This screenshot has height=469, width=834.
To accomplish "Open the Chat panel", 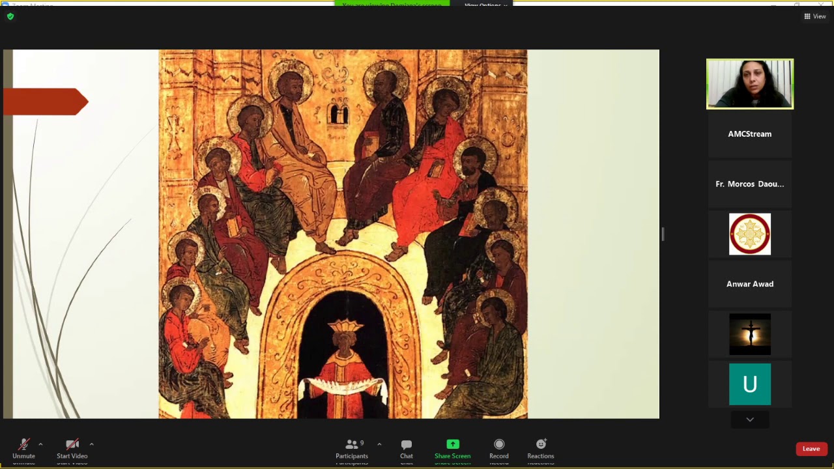I will point(407,449).
